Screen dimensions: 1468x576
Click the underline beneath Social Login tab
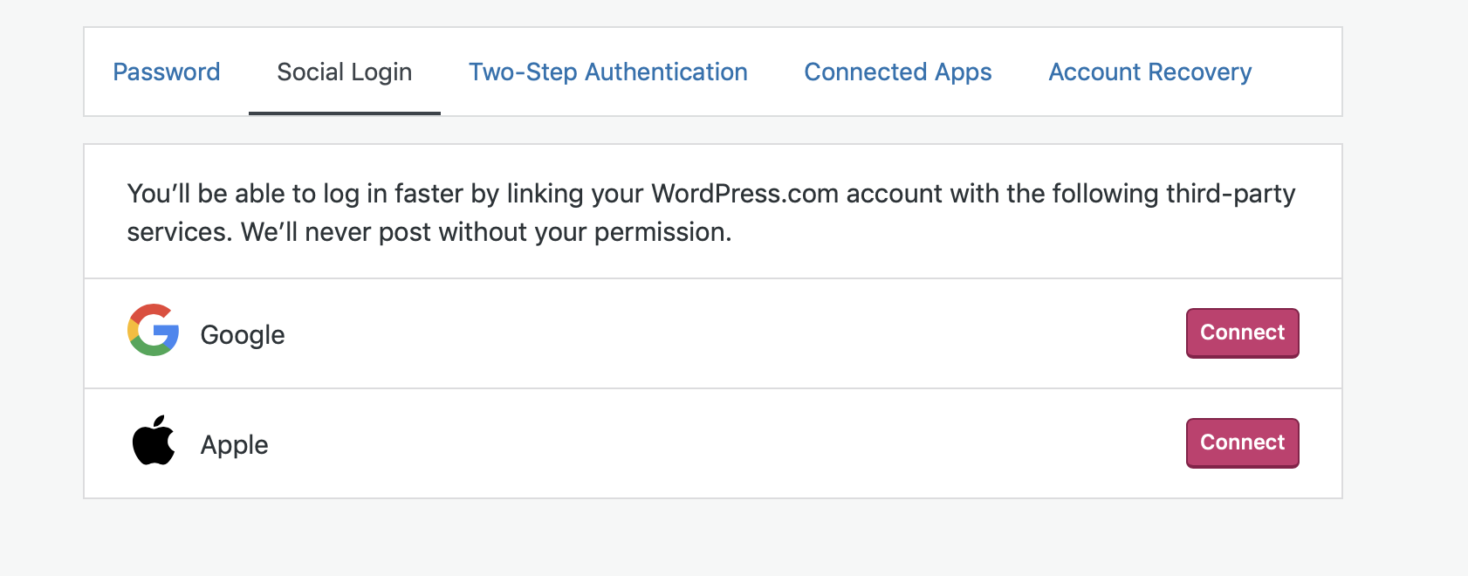[x=344, y=113]
